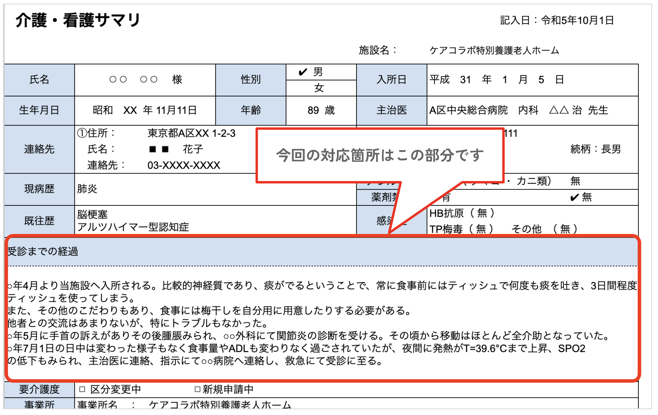Click the 主治医 header cell
Image resolution: width=658 pixels, height=415 pixels.
click(392, 110)
